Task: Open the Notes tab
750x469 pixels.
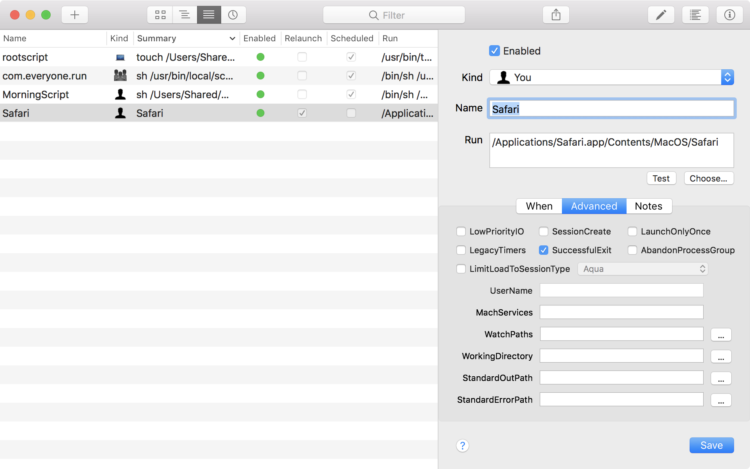Action: (648, 206)
